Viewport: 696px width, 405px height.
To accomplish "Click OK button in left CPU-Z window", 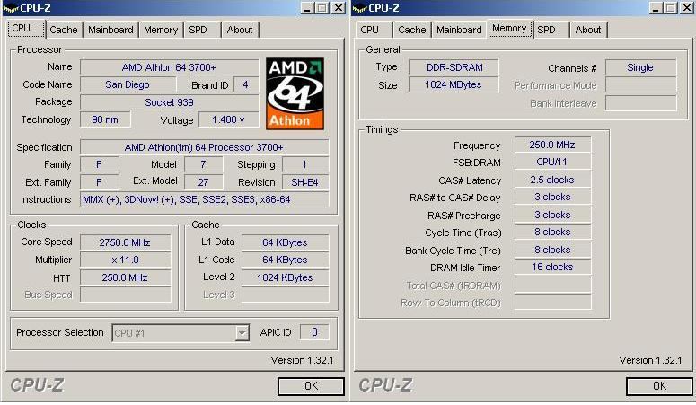I will (311, 386).
